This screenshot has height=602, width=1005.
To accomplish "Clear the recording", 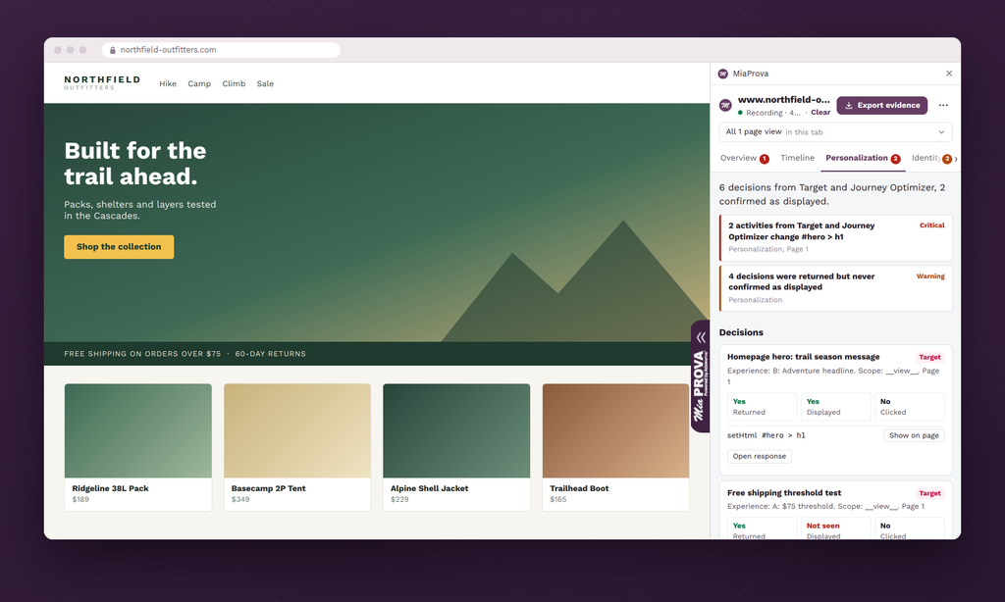I will point(820,112).
